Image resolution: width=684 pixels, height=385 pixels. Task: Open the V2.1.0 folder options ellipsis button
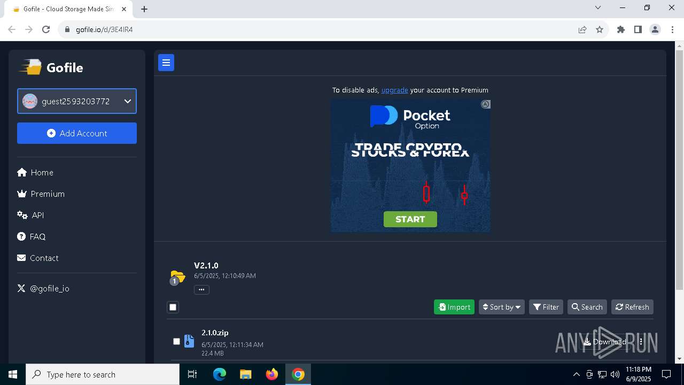(201, 289)
